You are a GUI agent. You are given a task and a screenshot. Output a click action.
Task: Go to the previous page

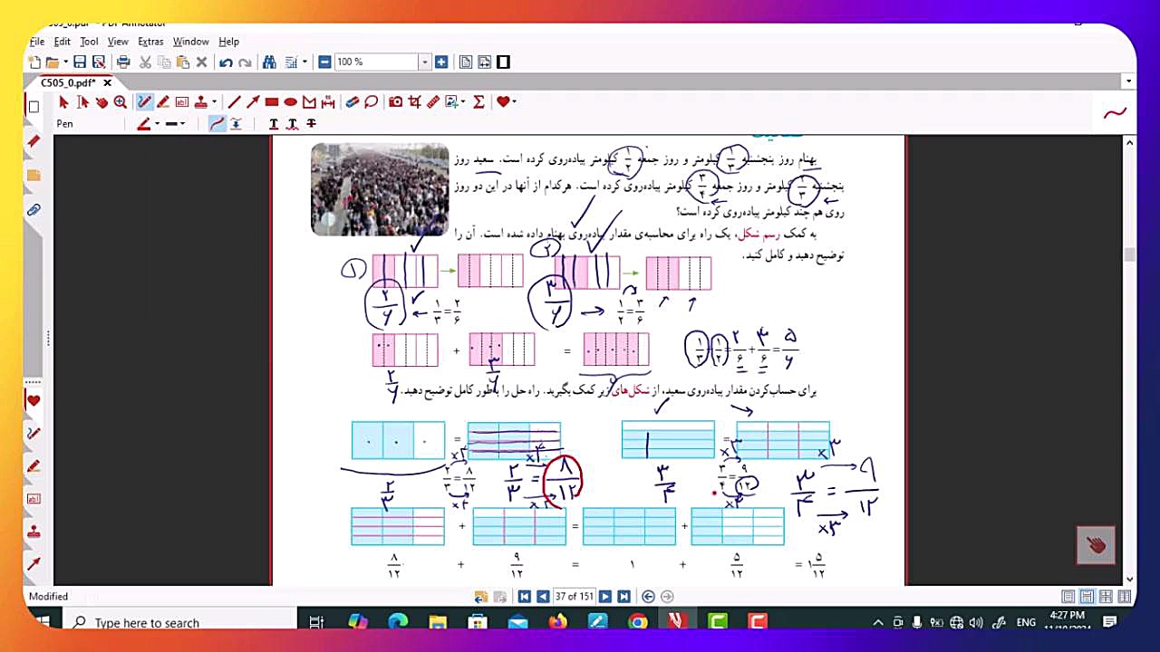pyautogui.click(x=543, y=597)
